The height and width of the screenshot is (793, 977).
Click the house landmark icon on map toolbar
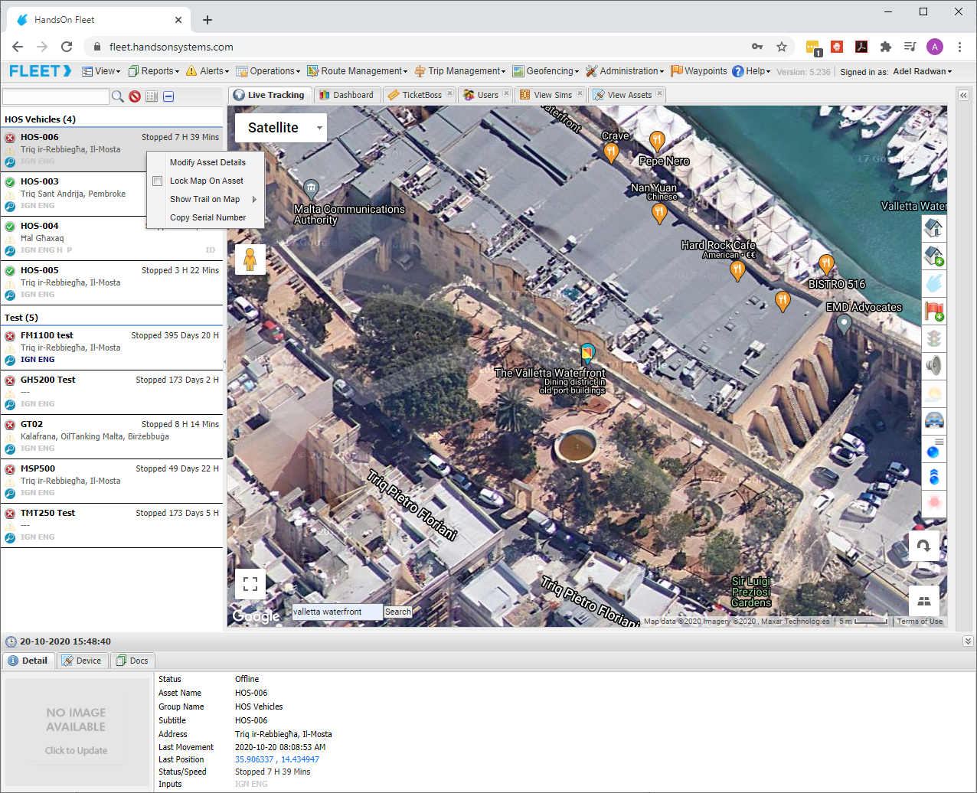[933, 228]
